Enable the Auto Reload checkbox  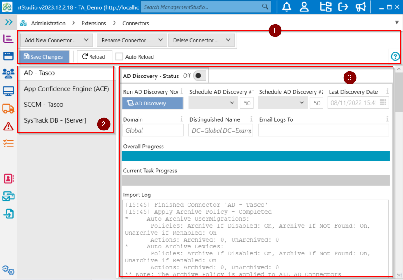click(119, 56)
